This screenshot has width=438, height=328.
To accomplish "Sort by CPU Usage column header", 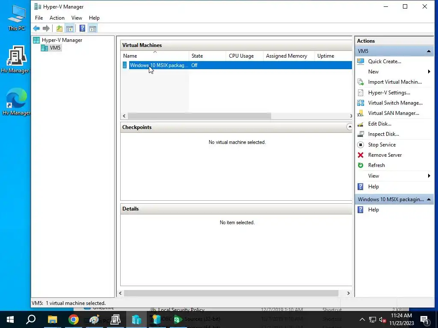I will click(x=244, y=56).
